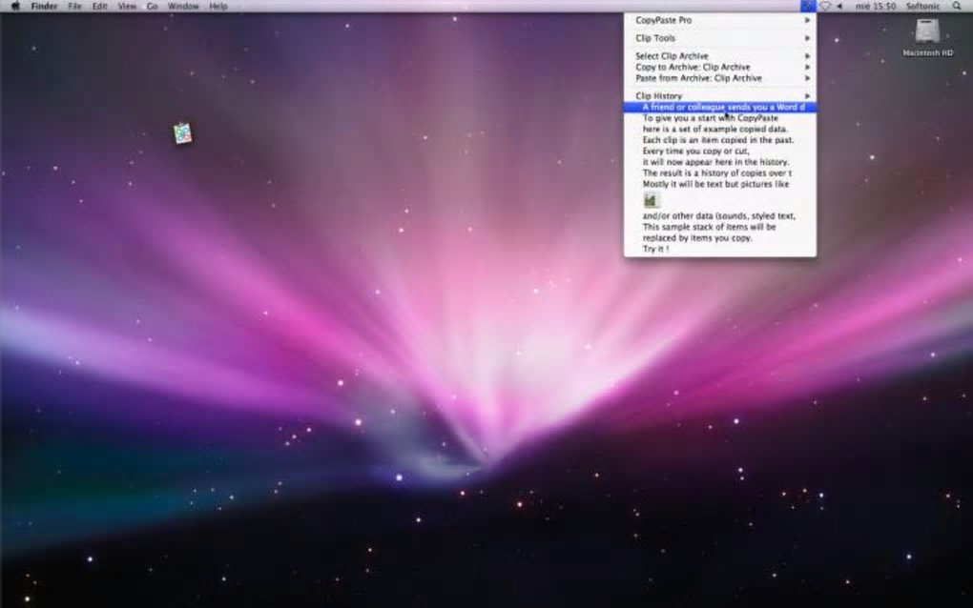Click the CopyPaste Pro menu bar icon
Viewport: 973px width, 608px height.
coord(807,7)
